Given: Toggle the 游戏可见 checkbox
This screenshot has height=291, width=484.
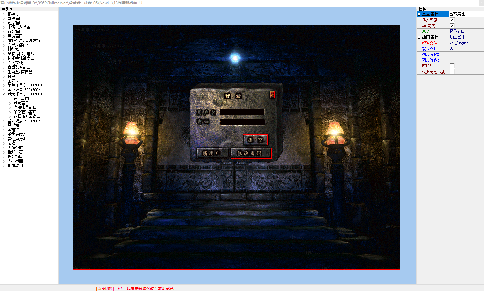Looking at the screenshot, I should [452, 20].
